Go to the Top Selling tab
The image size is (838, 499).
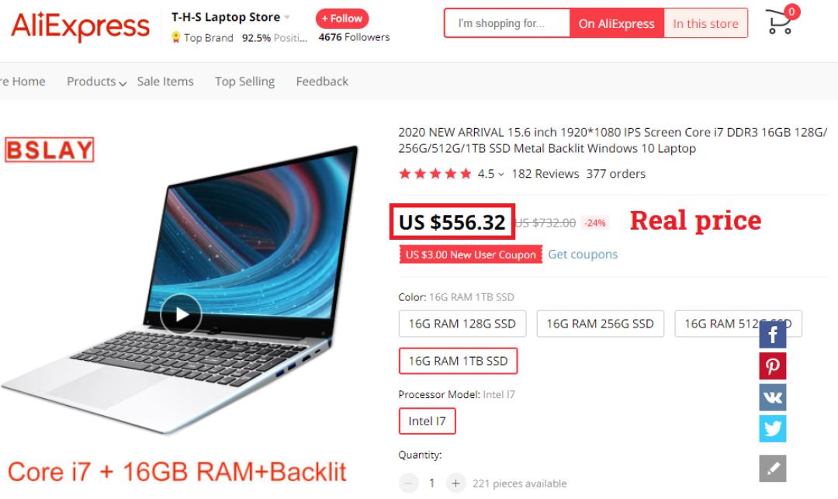click(244, 81)
